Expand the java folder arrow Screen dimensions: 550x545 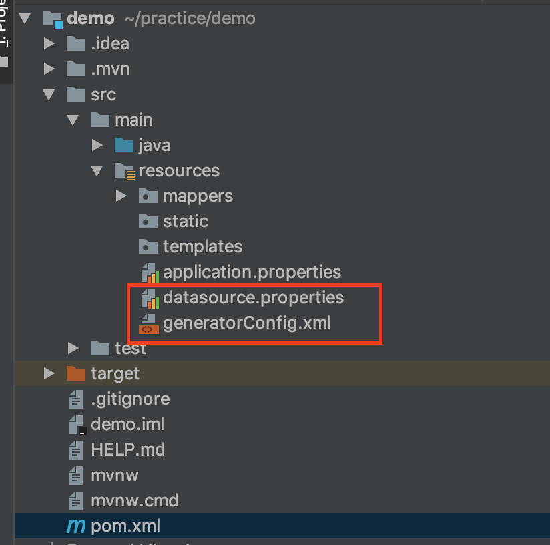coord(97,145)
